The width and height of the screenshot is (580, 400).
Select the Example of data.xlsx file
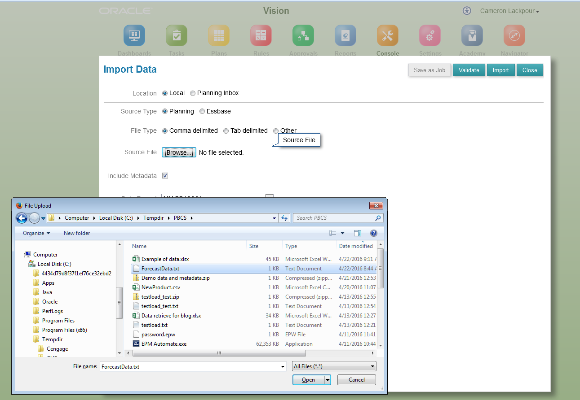[x=165, y=259]
